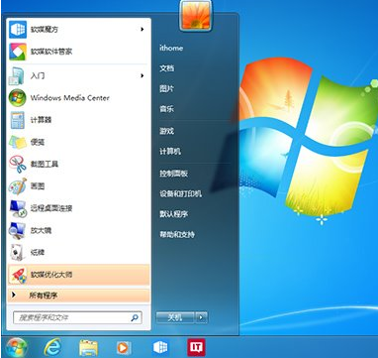Open 控制面板 control panel
Image resolution: width=378 pixels, height=358 pixels.
click(174, 174)
